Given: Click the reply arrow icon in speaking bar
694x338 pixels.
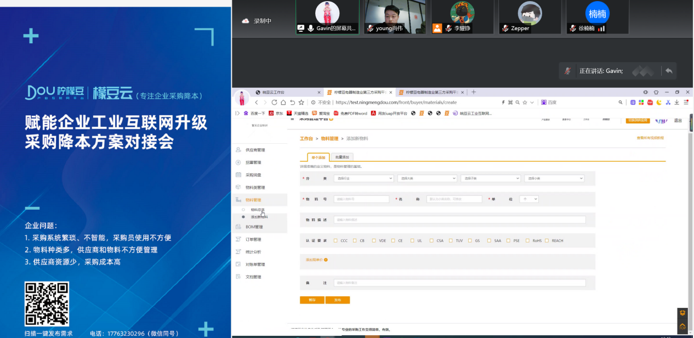Looking at the screenshot, I should click(668, 71).
